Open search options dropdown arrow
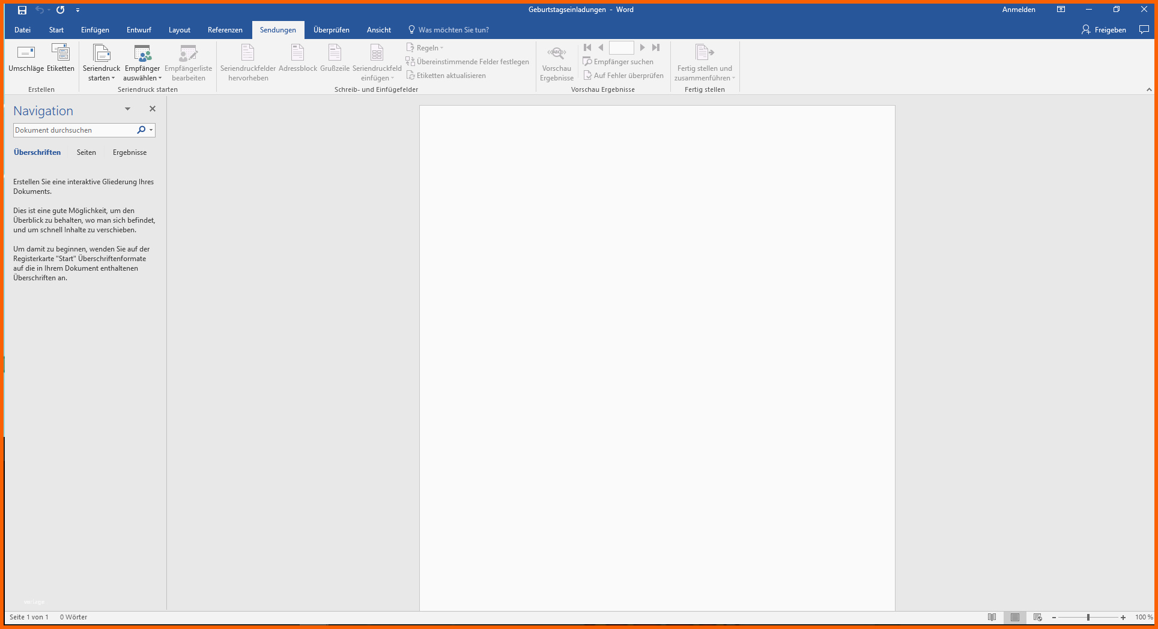 point(151,130)
